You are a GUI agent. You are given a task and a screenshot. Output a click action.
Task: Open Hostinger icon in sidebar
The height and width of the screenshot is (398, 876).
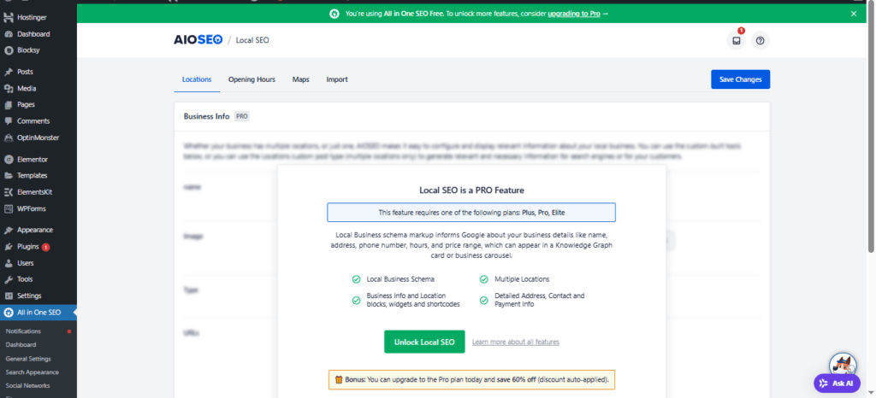[x=9, y=17]
